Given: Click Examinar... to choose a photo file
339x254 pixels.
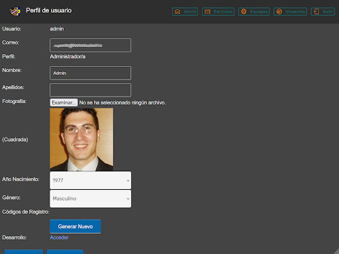Looking at the screenshot, I should 64,103.
